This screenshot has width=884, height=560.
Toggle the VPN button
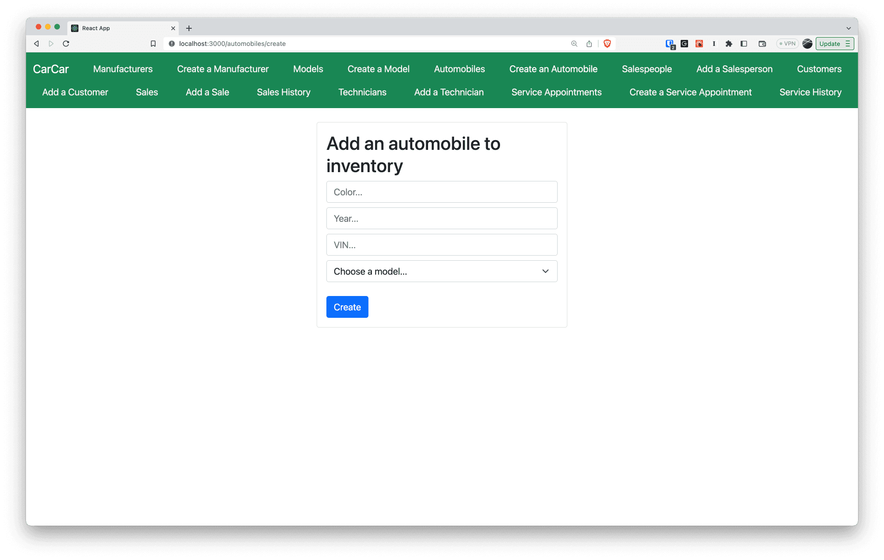pos(787,44)
